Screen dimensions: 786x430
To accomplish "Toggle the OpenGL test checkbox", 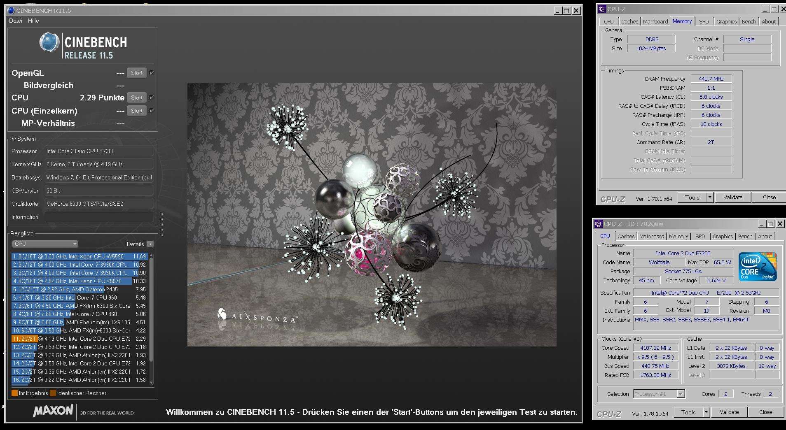I will coord(152,72).
